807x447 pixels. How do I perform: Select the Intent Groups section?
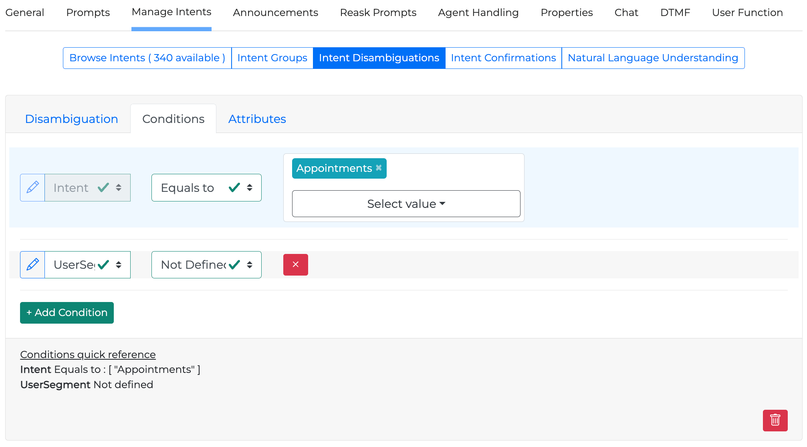272,58
